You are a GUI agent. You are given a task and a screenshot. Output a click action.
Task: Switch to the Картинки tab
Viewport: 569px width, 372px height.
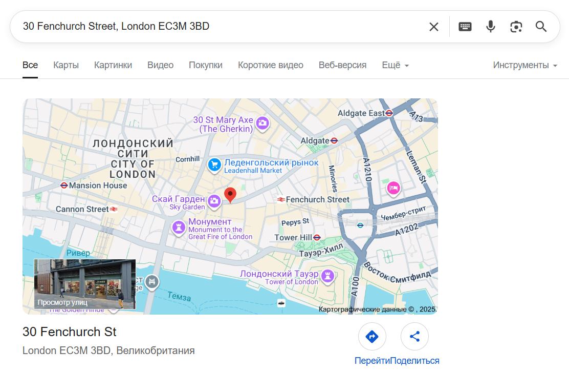click(113, 65)
